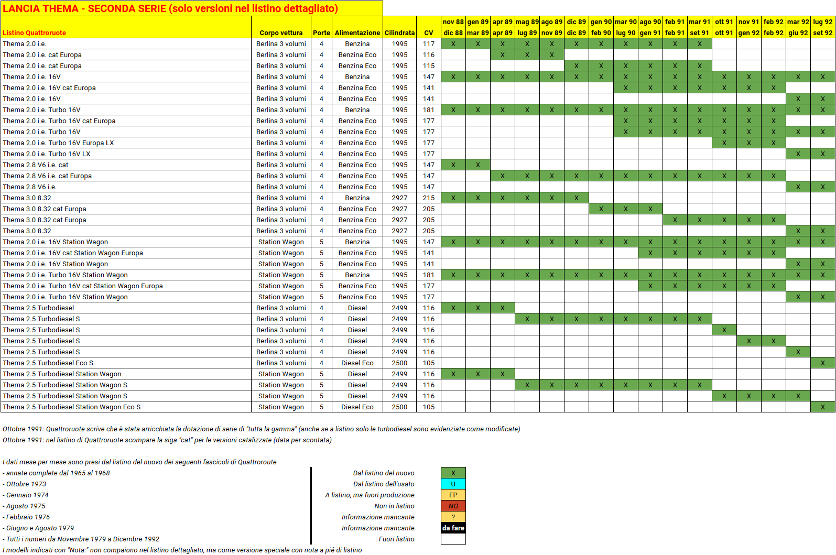Click the 'Fuori listino' legend label

pyautogui.click(x=396, y=539)
